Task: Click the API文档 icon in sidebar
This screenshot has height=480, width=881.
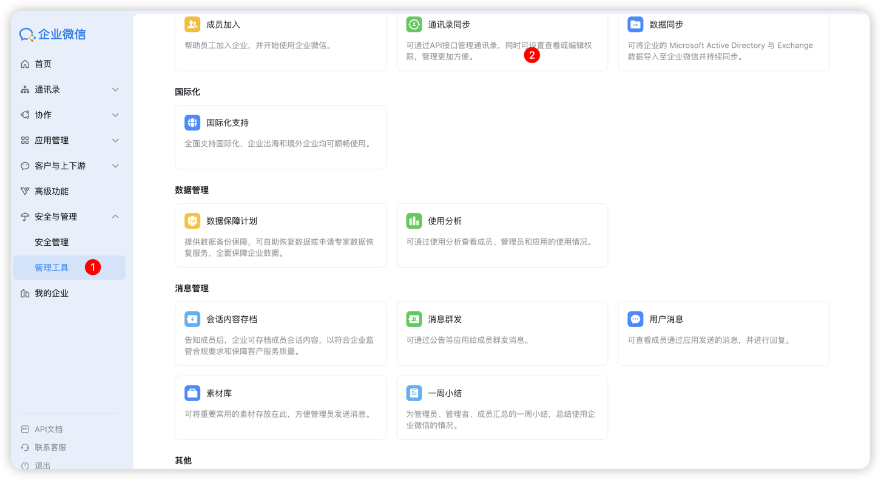Action: coord(25,429)
